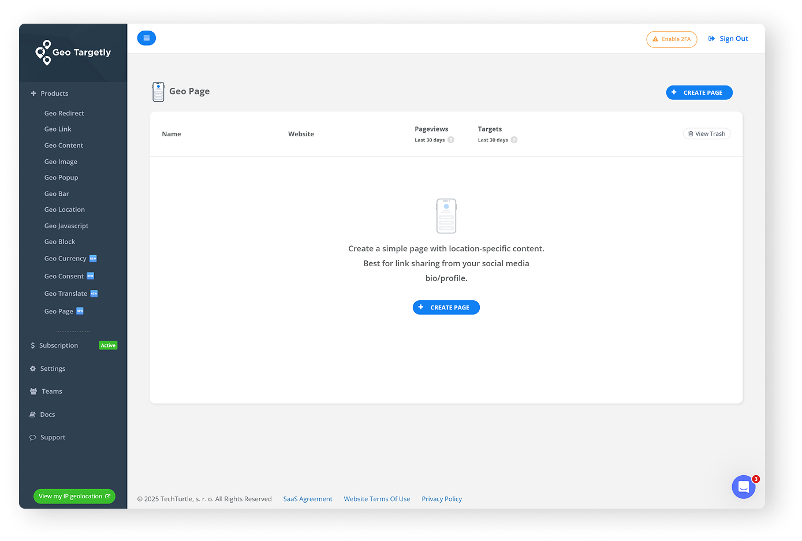Open the Teams page
The image size is (802, 541).
tap(51, 391)
